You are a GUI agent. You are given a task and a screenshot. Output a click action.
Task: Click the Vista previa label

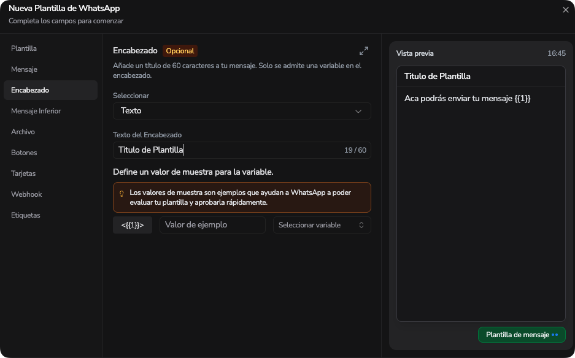[x=415, y=53]
